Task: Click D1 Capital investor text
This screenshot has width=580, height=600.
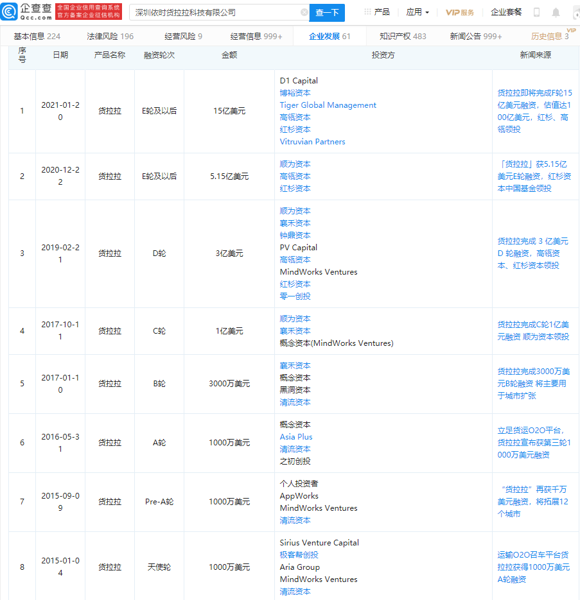Action: pyautogui.click(x=299, y=81)
